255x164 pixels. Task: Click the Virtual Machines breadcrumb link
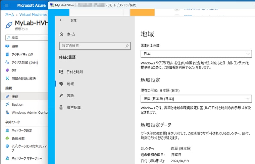point(33,15)
